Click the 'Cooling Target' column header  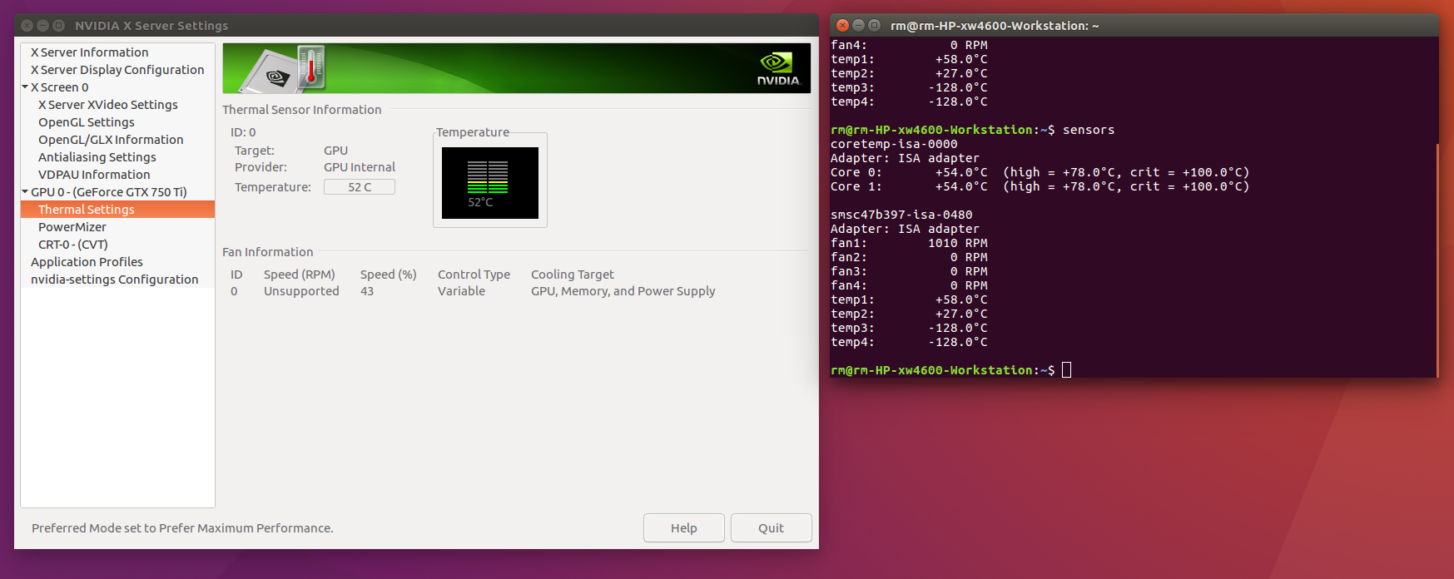(x=573, y=275)
